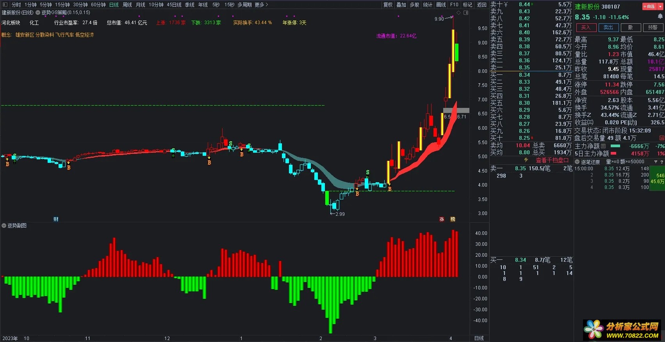Open the filter funnel icon in 逐笔还原
This screenshot has width=665, height=342.
pos(655,162)
